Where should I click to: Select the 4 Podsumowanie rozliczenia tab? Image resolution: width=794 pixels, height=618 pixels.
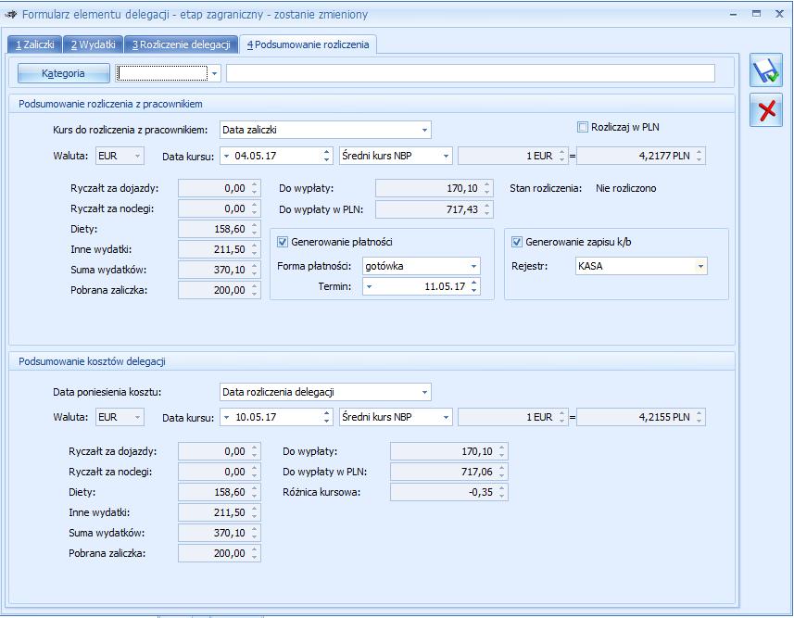coord(308,44)
